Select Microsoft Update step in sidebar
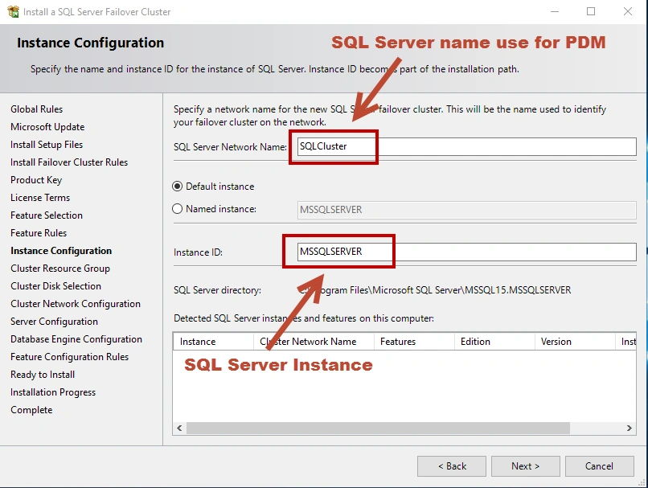This screenshot has width=648, height=488. (47, 127)
